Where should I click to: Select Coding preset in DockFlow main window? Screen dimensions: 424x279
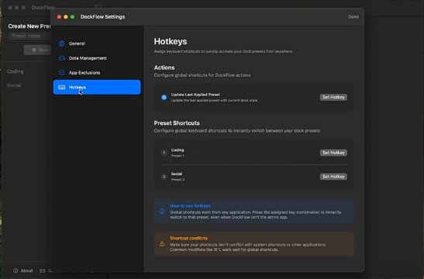coord(16,71)
